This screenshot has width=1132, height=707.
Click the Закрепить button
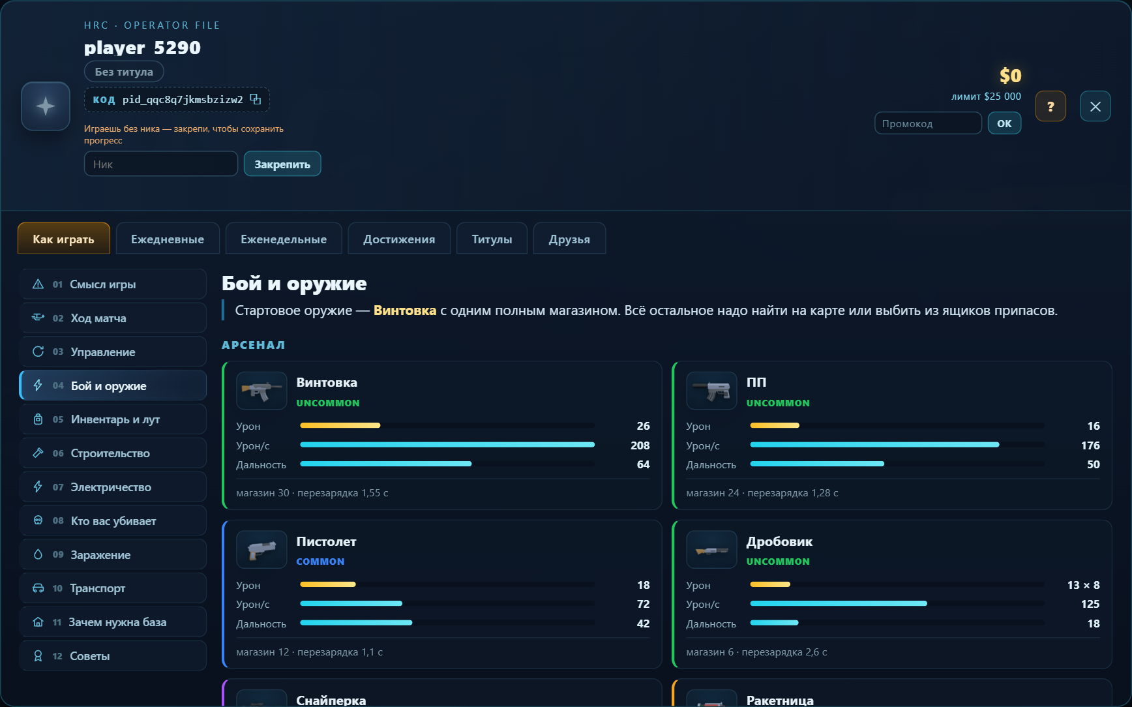282,164
